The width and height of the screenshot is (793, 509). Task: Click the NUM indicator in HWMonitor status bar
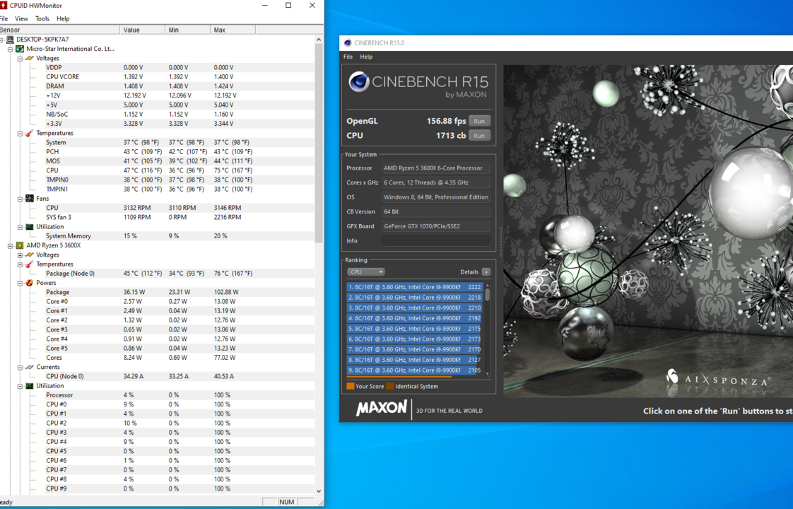pos(287,502)
